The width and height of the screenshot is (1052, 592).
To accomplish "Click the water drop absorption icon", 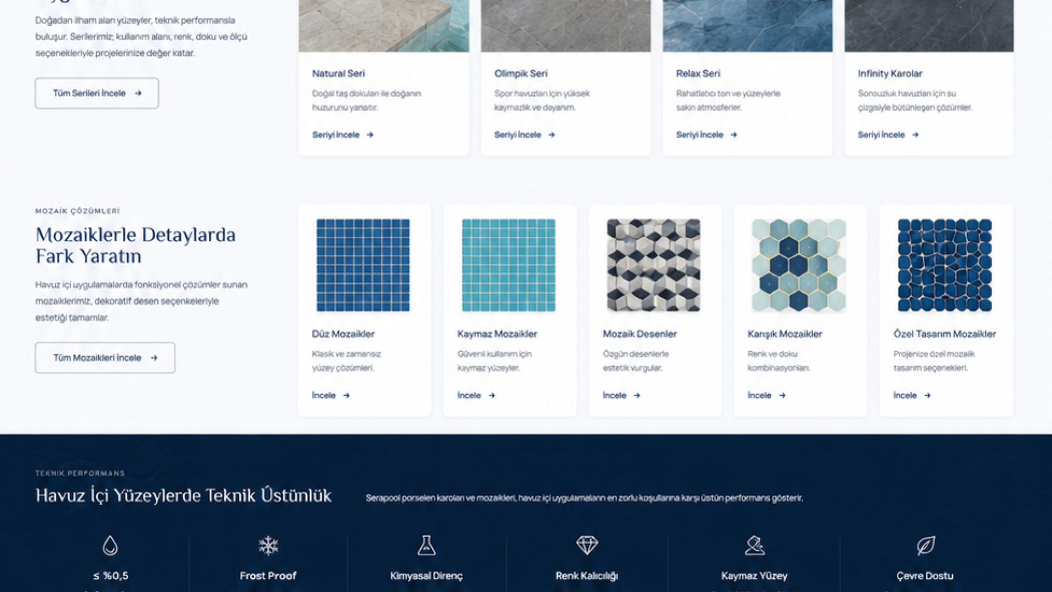I will coord(110,545).
